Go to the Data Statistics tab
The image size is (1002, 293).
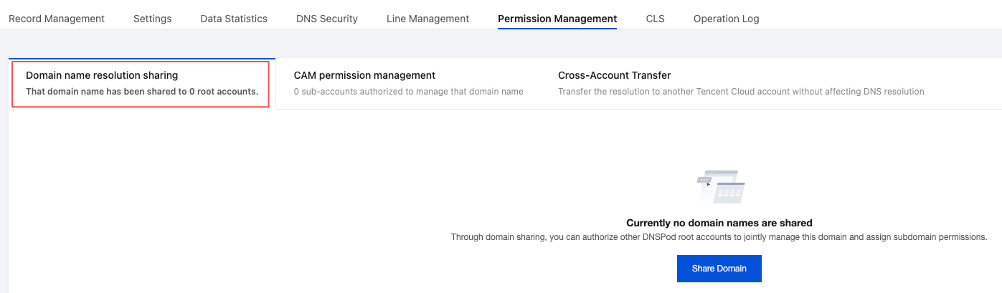[234, 19]
